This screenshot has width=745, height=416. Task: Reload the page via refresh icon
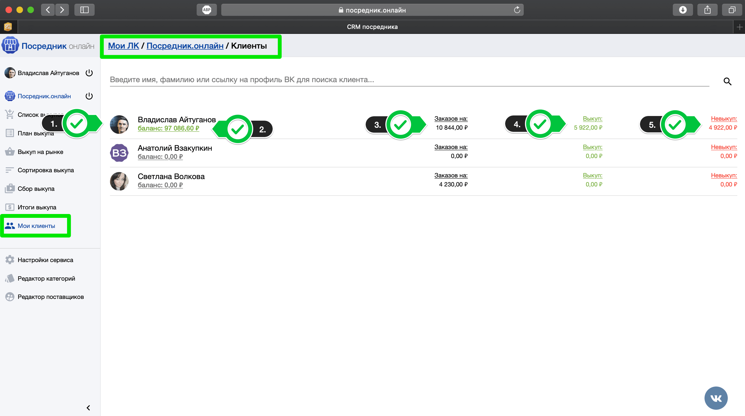pos(517,10)
